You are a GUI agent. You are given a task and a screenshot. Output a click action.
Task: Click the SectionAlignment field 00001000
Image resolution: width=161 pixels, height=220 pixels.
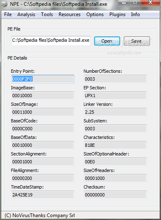[x=43, y=162]
